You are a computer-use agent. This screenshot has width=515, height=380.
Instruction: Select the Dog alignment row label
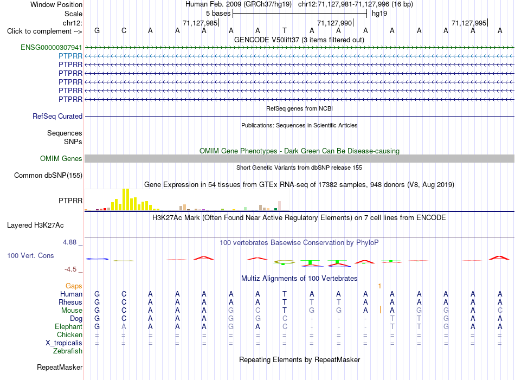coord(76,319)
